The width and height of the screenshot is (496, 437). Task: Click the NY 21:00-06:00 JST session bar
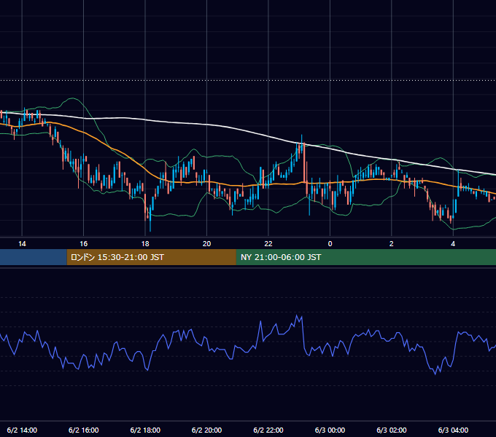tap(366, 257)
